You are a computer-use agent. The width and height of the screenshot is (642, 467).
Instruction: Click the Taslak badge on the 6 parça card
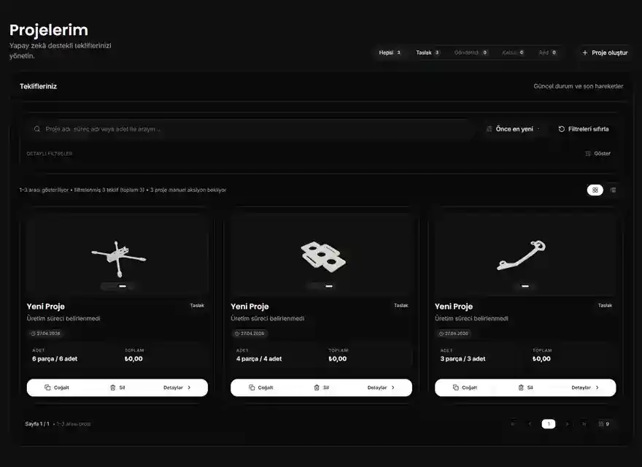(x=197, y=306)
